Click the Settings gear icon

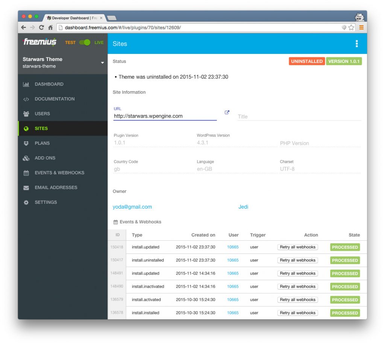26,202
